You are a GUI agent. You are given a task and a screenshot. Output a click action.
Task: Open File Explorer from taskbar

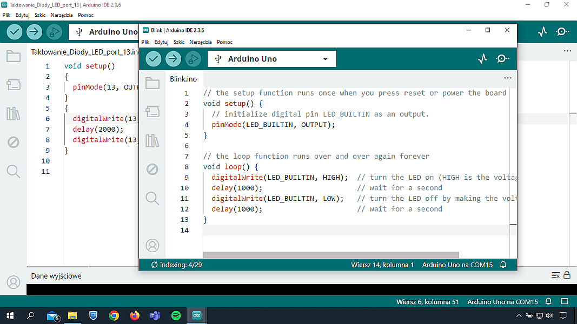click(x=72, y=315)
